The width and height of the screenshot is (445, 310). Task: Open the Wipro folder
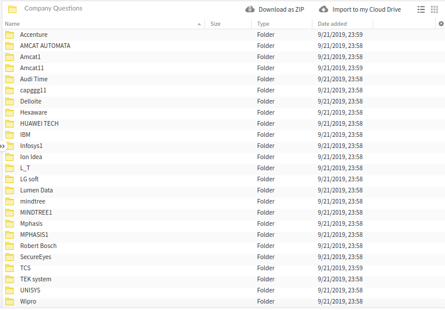28,301
